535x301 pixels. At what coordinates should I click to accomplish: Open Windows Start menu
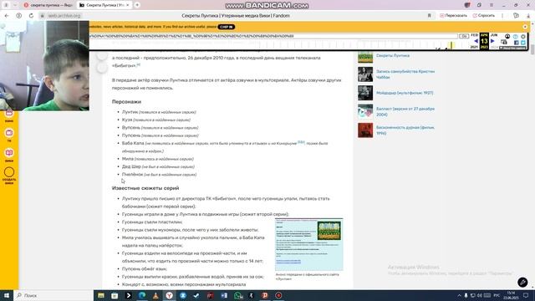coord(7,295)
